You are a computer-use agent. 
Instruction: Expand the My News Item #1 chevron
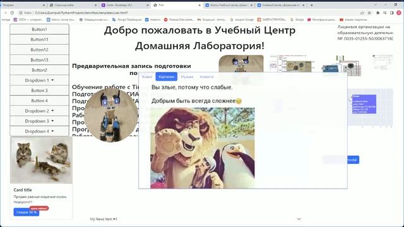click(299, 219)
